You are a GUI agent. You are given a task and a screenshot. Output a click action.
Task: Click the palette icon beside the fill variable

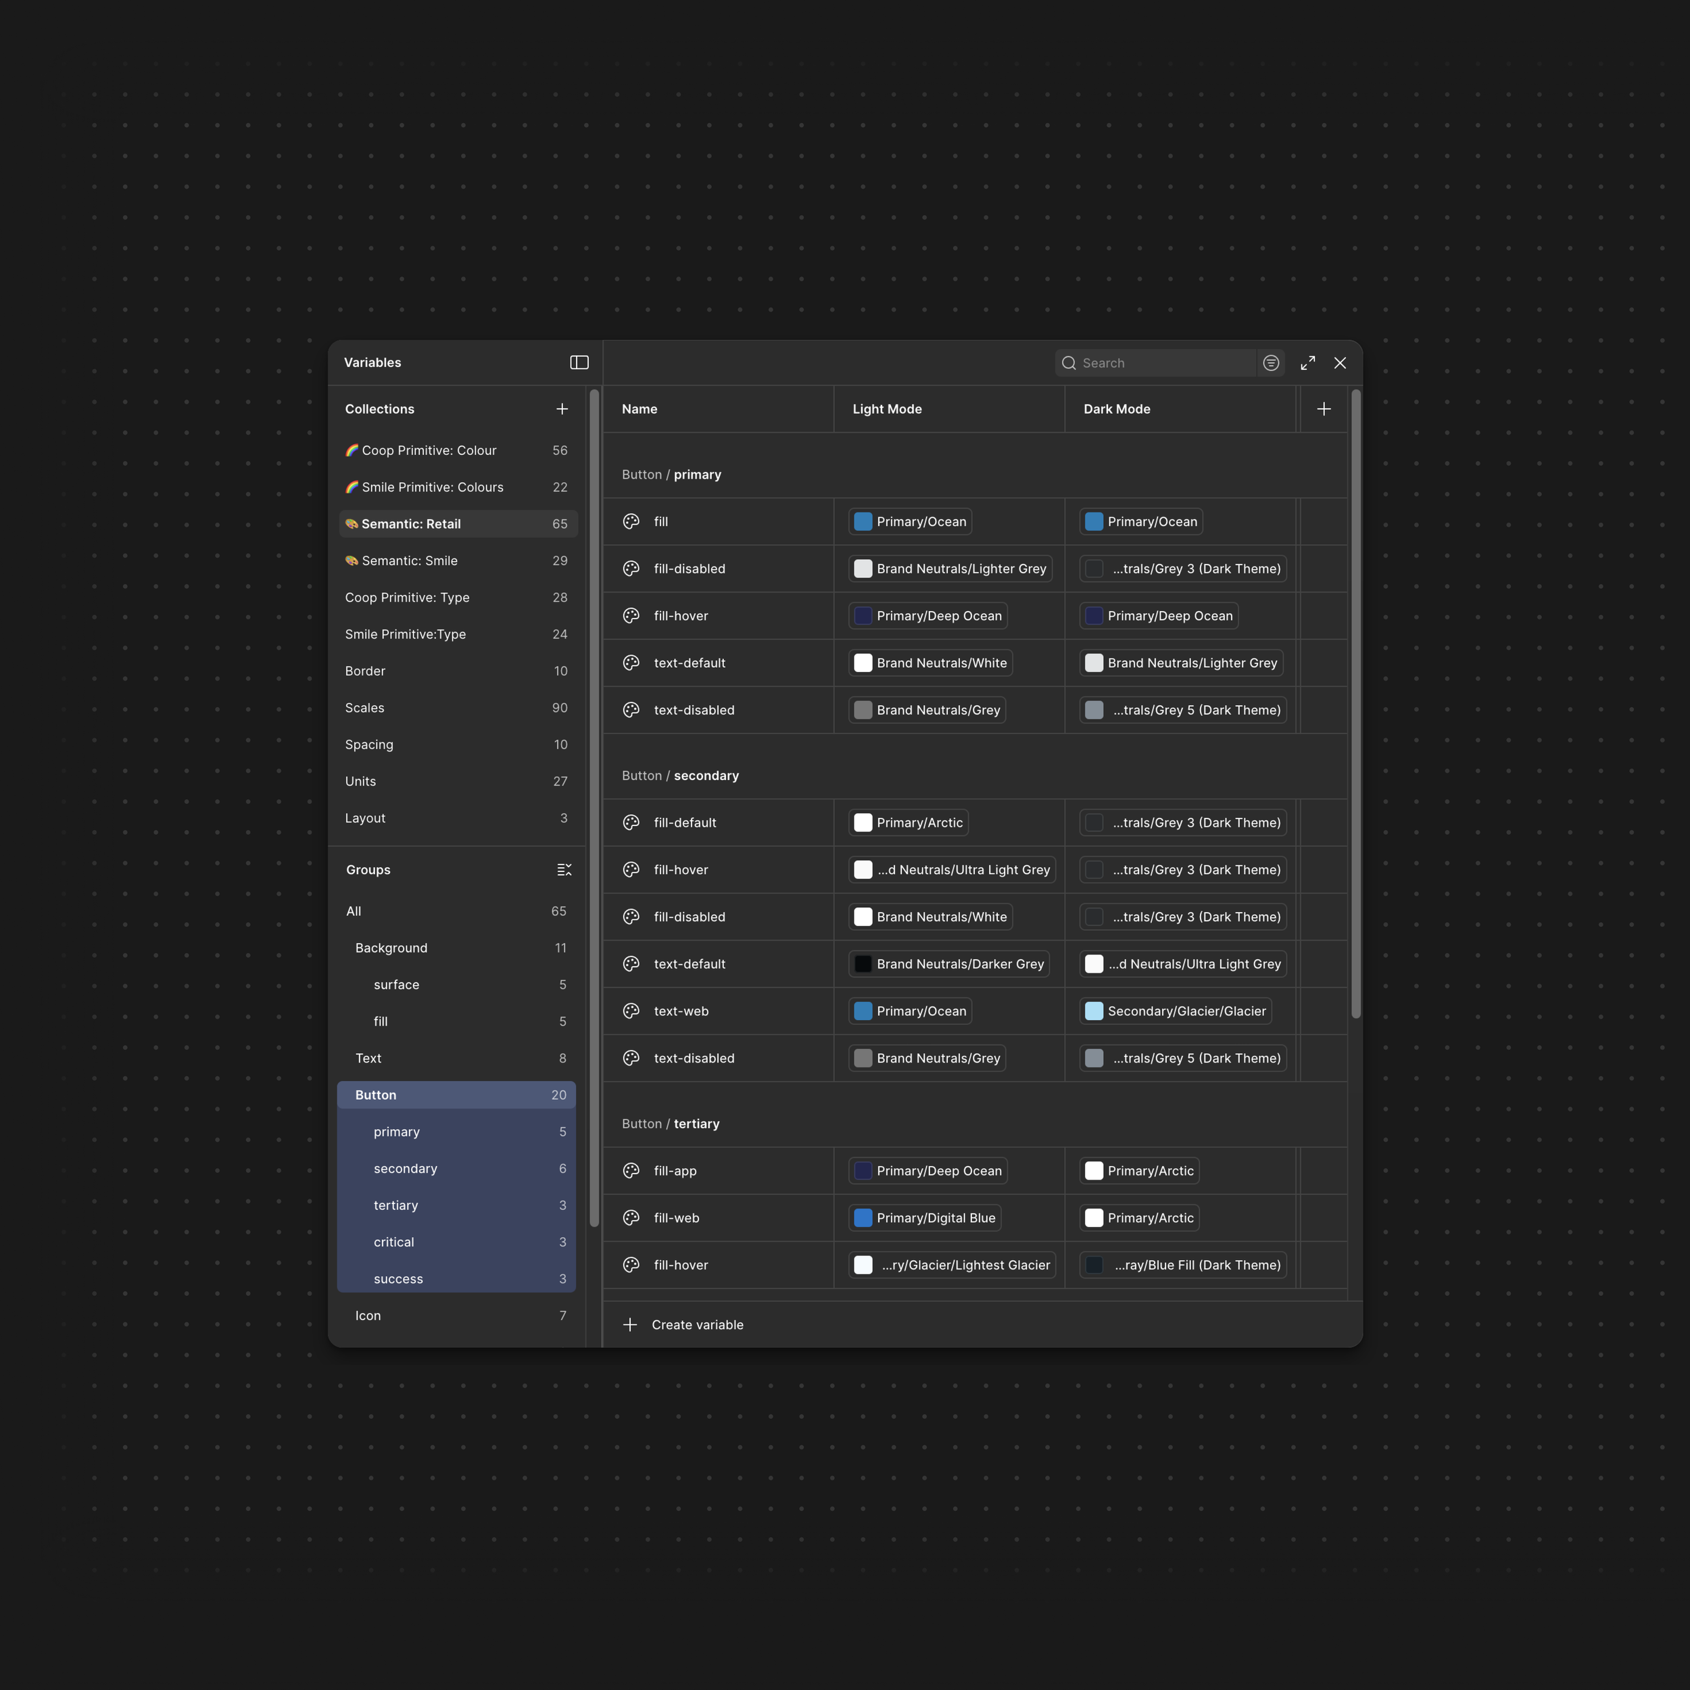[x=631, y=521]
